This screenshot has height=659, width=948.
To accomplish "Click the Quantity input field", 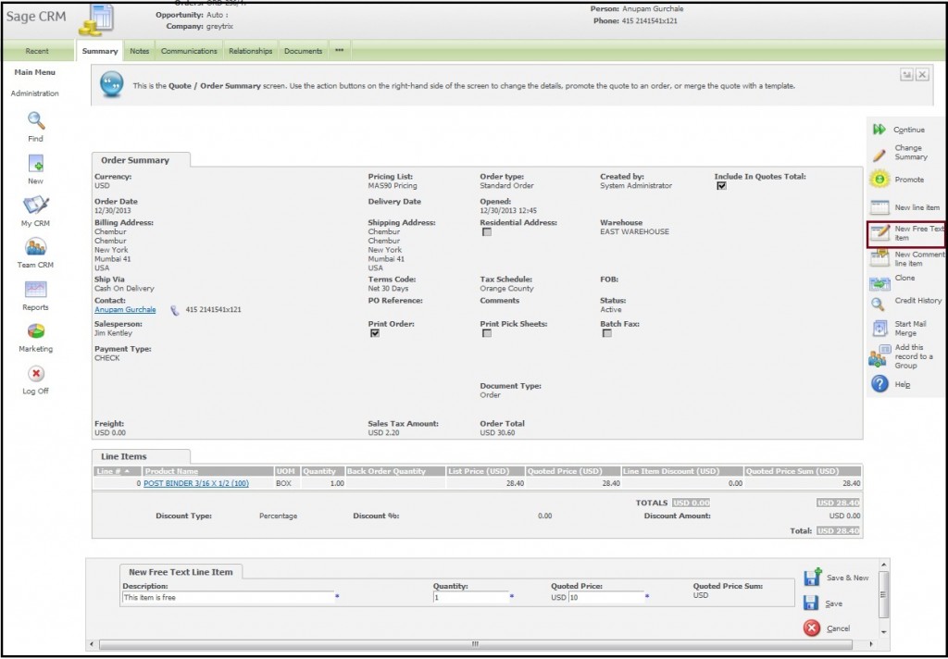I will (x=470, y=597).
